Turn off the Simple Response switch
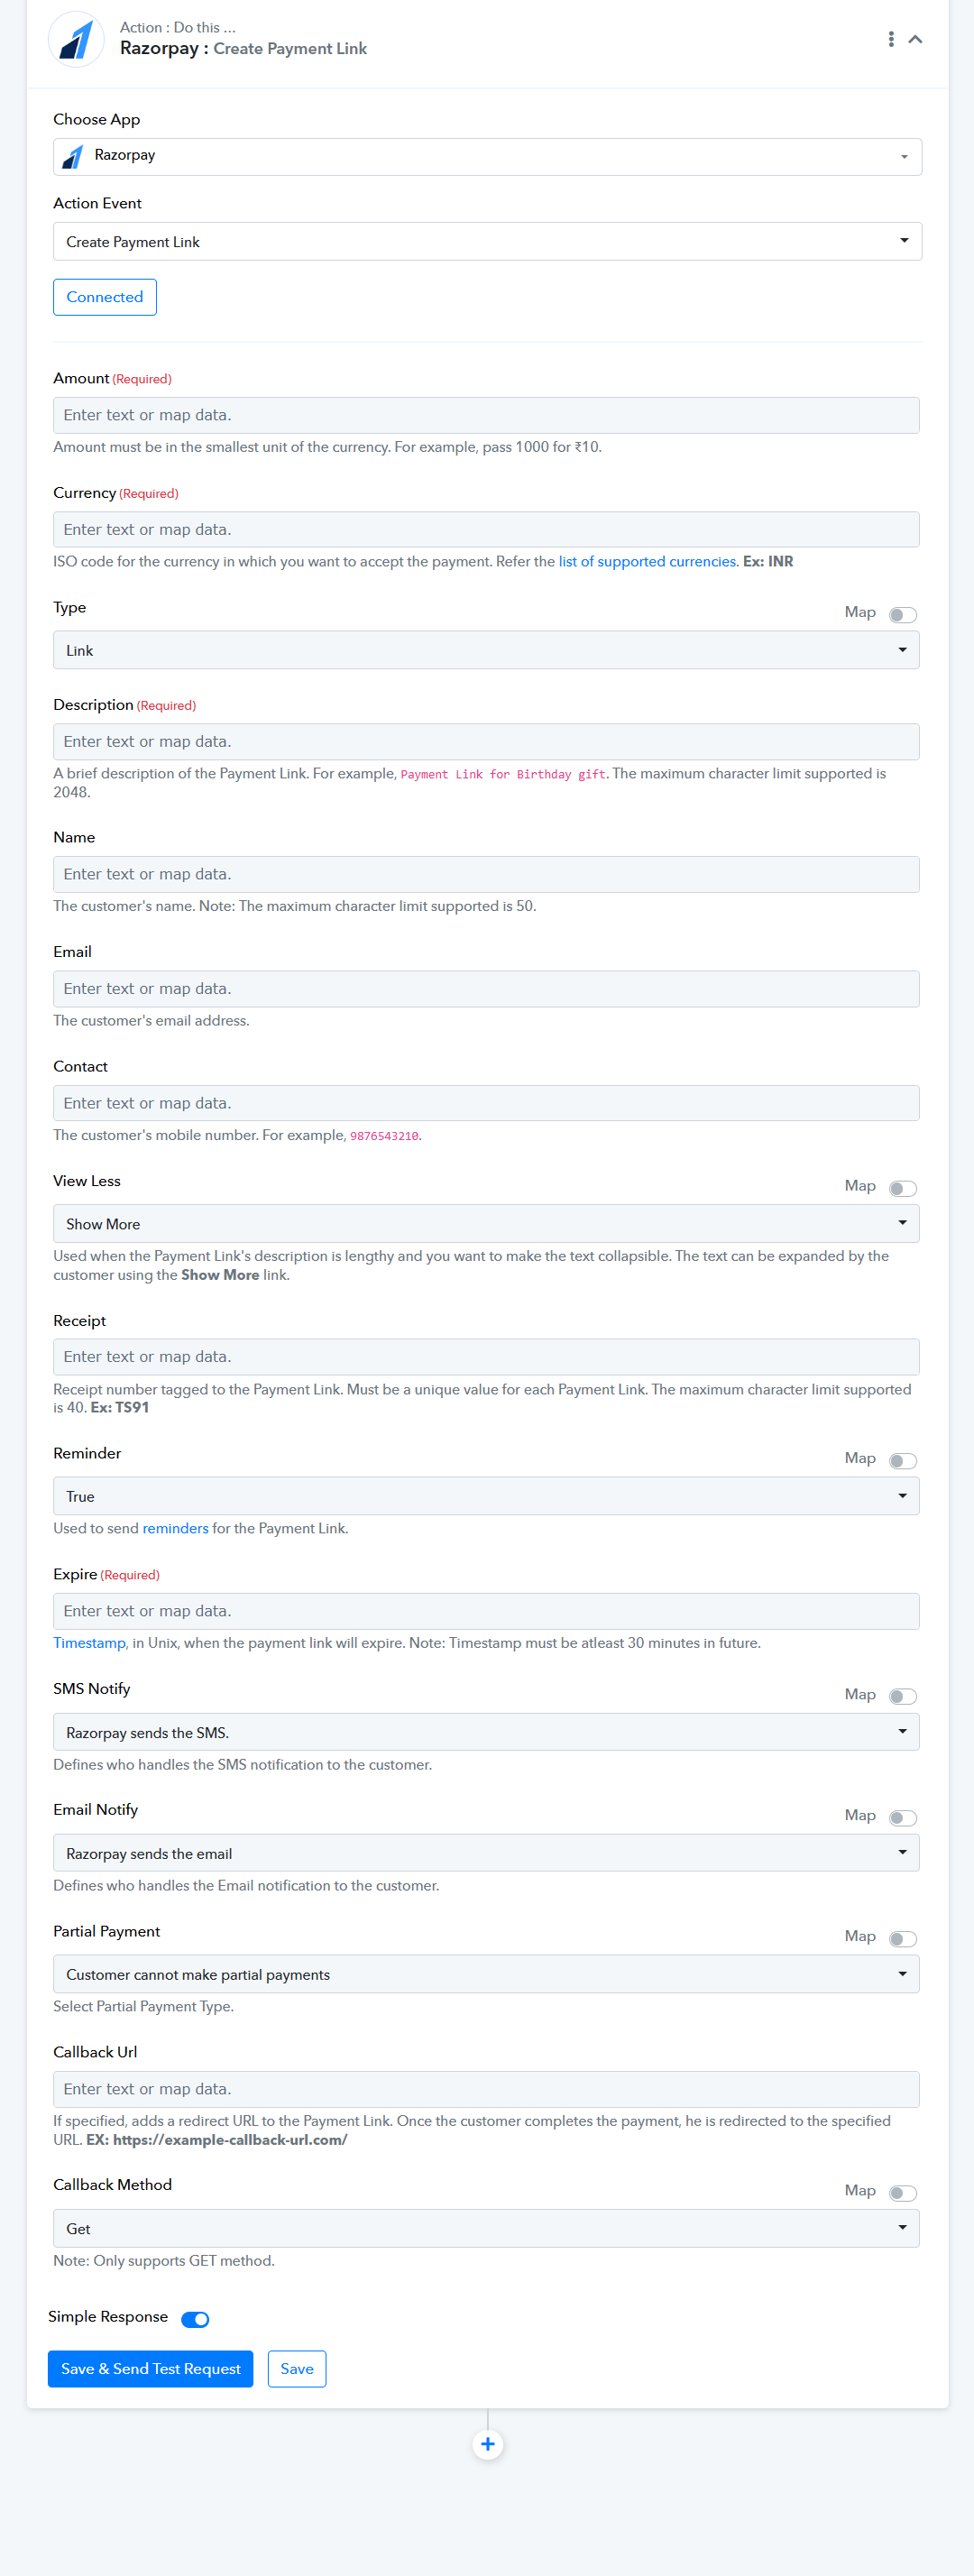974x2576 pixels. click(x=195, y=2319)
